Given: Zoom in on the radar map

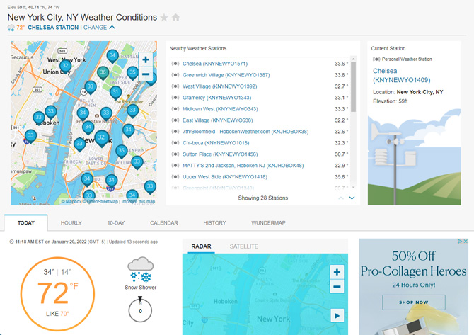Looking at the screenshot, I should (337, 272).
